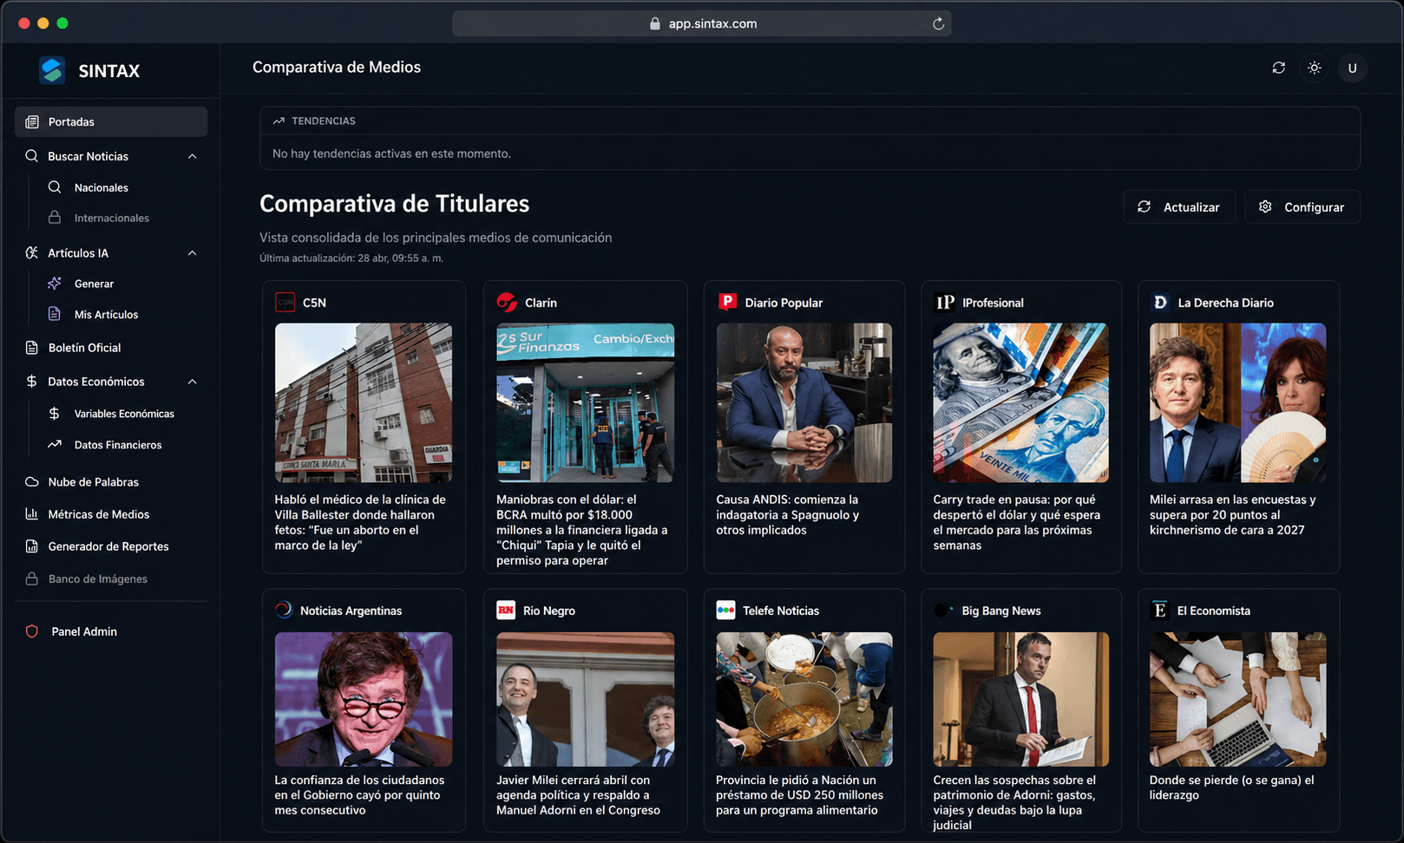Click the Diario Popular logo icon
Screen dimensions: 1404x843
727,302
